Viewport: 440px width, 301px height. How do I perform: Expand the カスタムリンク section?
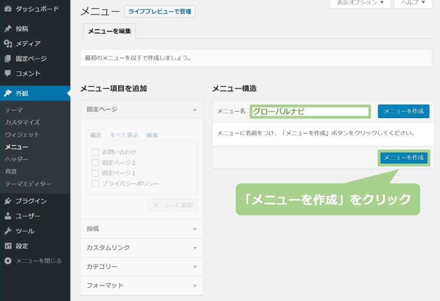[x=141, y=248]
